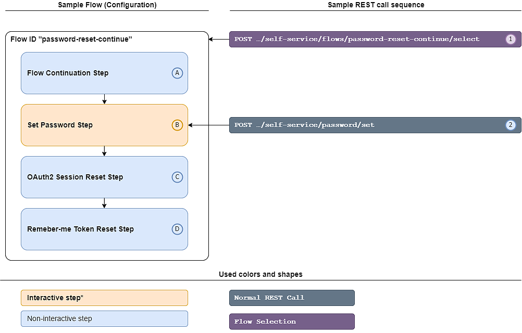Click the Non-interactive step legend swatch
522x333 pixels.
click(104, 318)
